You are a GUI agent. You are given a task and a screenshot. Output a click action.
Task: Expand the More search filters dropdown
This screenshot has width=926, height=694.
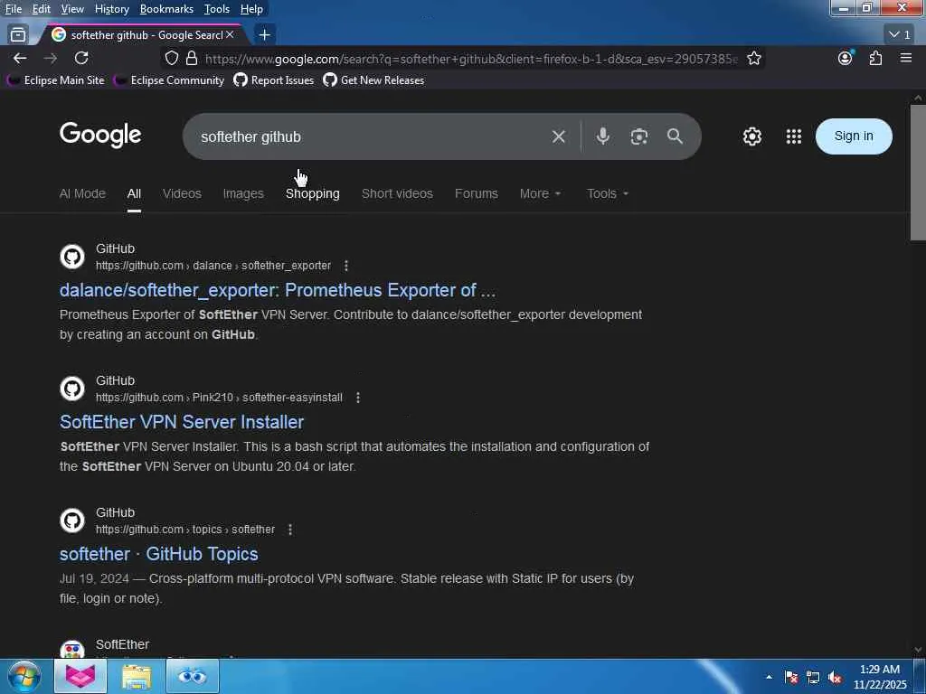click(540, 193)
